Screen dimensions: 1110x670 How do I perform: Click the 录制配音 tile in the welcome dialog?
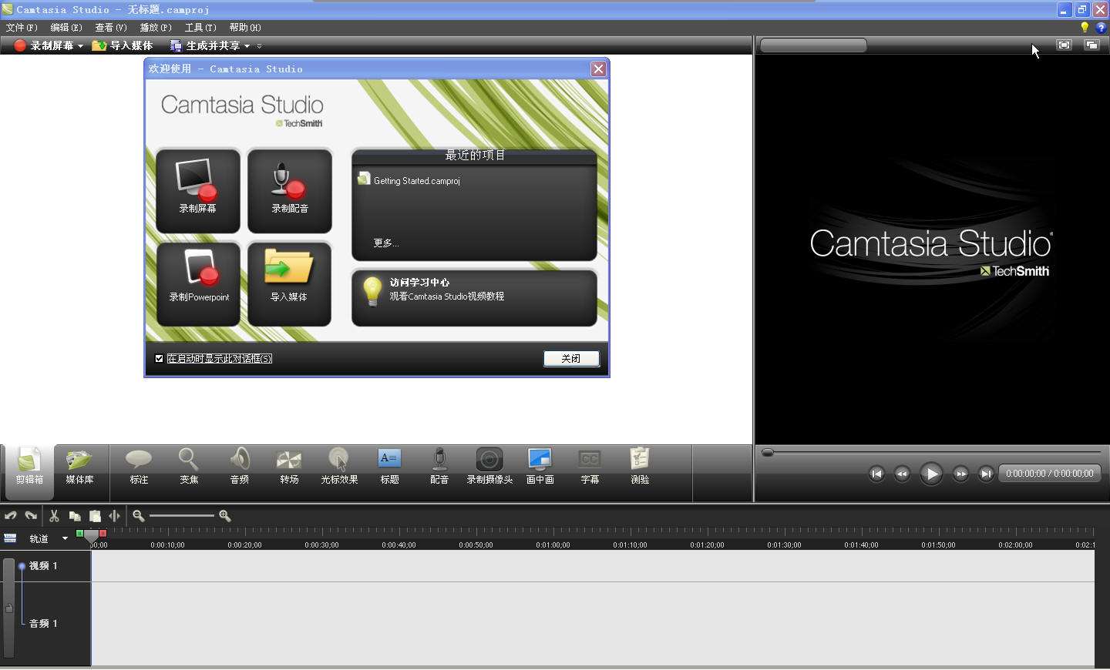290,190
